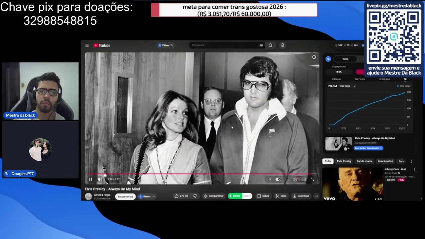Dislike the video with thumbs-down
Screen dimensions: 425x239
pos(195,196)
